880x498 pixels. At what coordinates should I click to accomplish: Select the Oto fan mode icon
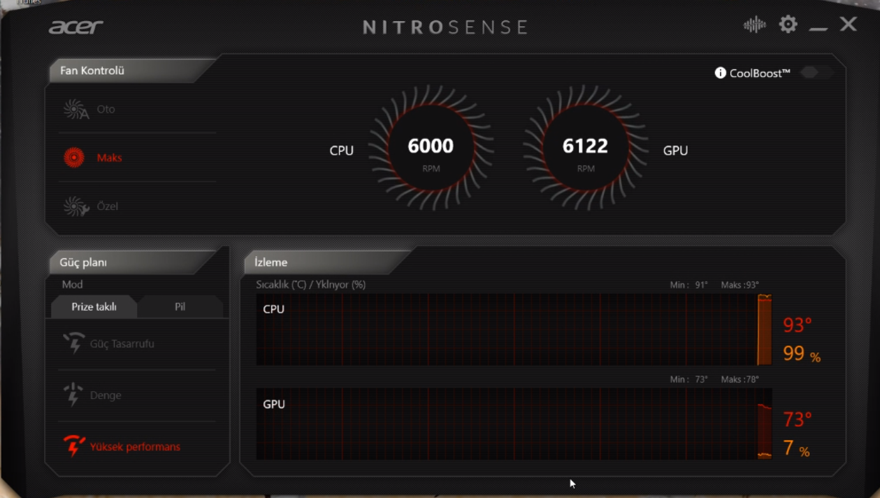(x=76, y=110)
